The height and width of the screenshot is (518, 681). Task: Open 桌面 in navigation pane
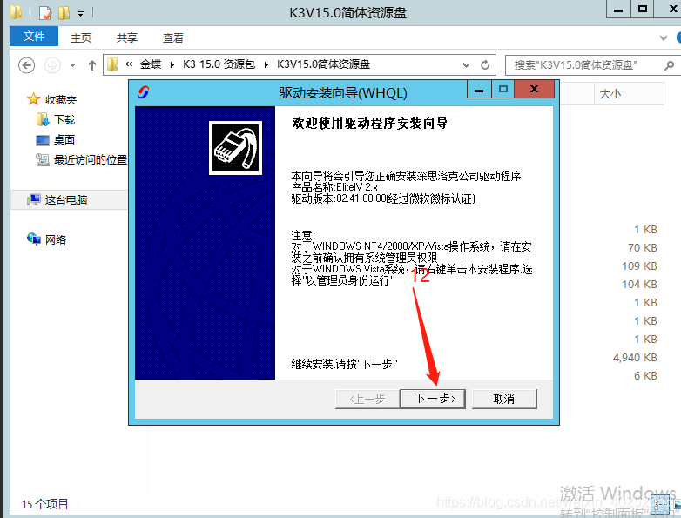64,140
